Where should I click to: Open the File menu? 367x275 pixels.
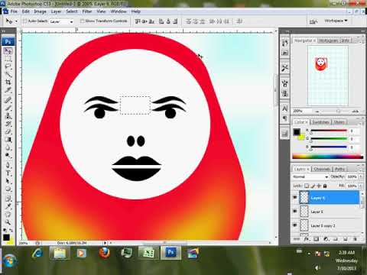(x=14, y=11)
